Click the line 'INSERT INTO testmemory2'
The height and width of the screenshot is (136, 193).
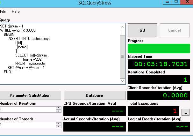29,39
